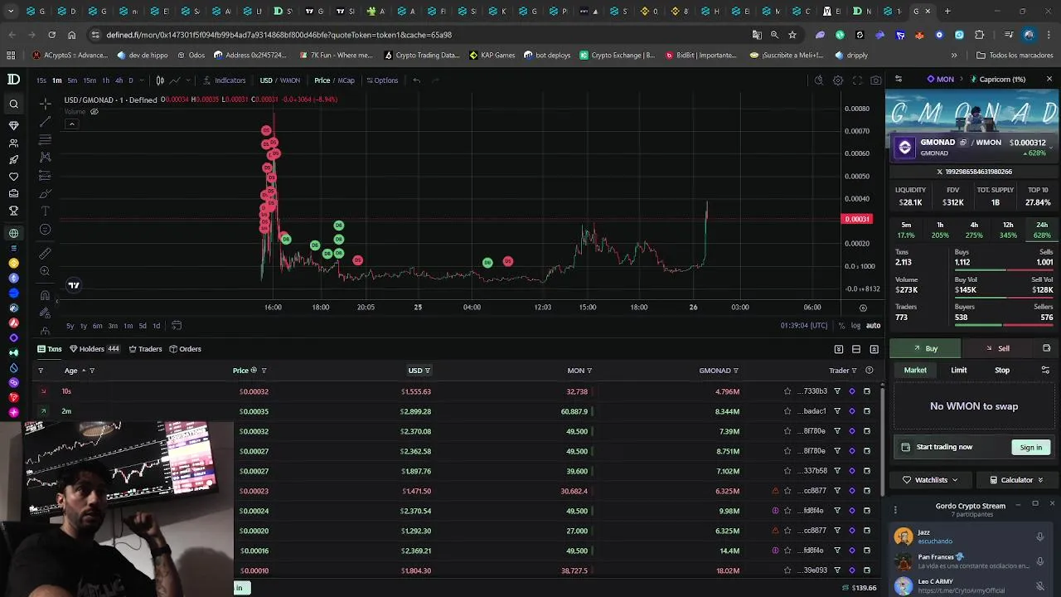This screenshot has width=1061, height=597.
Task: Filter transactions by trader badac1
Action: click(837, 411)
